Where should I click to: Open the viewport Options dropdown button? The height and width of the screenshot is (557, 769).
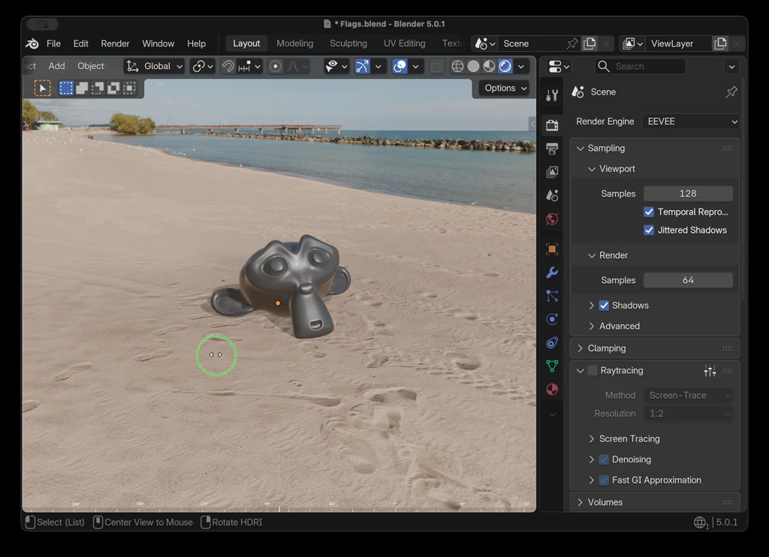503,88
